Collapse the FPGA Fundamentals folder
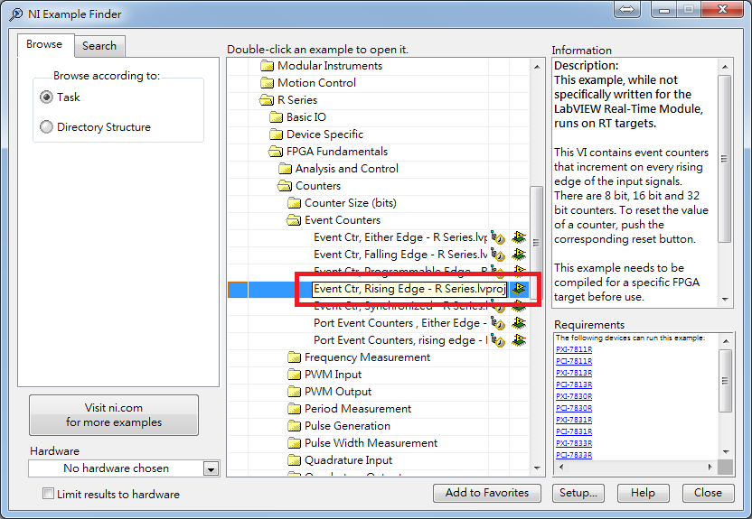The width and height of the screenshot is (752, 519). tap(328, 152)
